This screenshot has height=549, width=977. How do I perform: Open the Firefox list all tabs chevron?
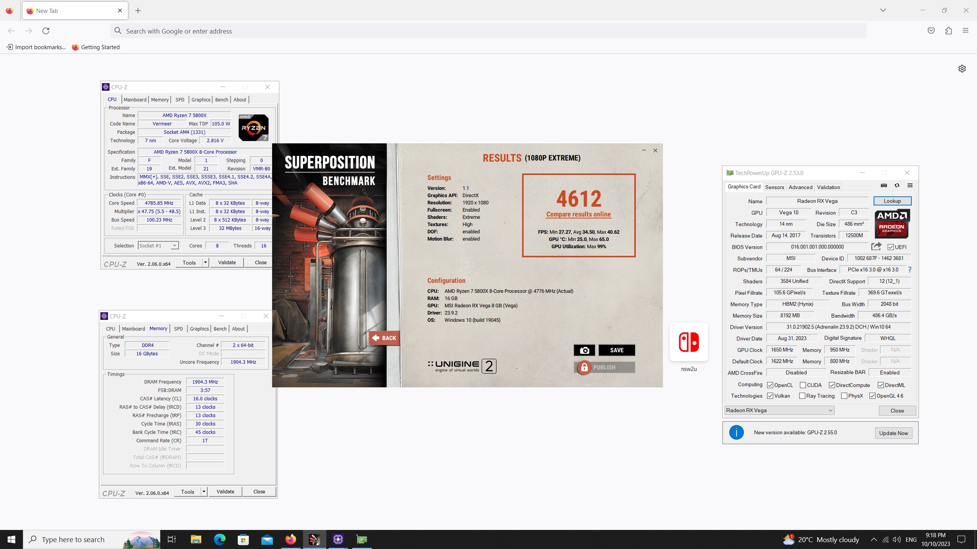click(883, 10)
